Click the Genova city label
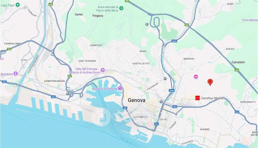This screenshot has height=148, width=258. coord(136,100)
